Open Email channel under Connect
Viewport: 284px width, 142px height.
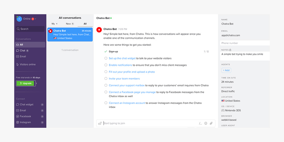click(x=21, y=110)
